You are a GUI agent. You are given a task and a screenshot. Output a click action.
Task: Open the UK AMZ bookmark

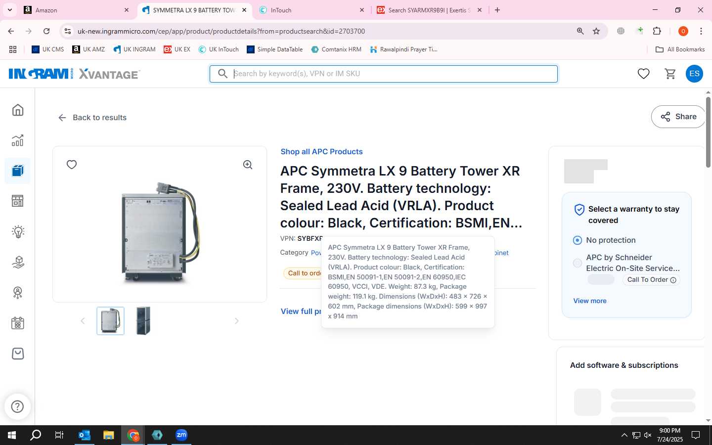click(89, 49)
